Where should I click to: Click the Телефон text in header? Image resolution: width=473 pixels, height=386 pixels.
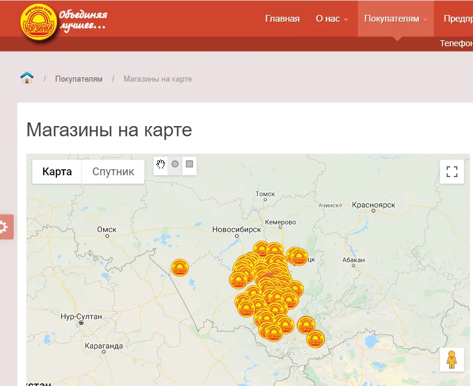(x=456, y=43)
